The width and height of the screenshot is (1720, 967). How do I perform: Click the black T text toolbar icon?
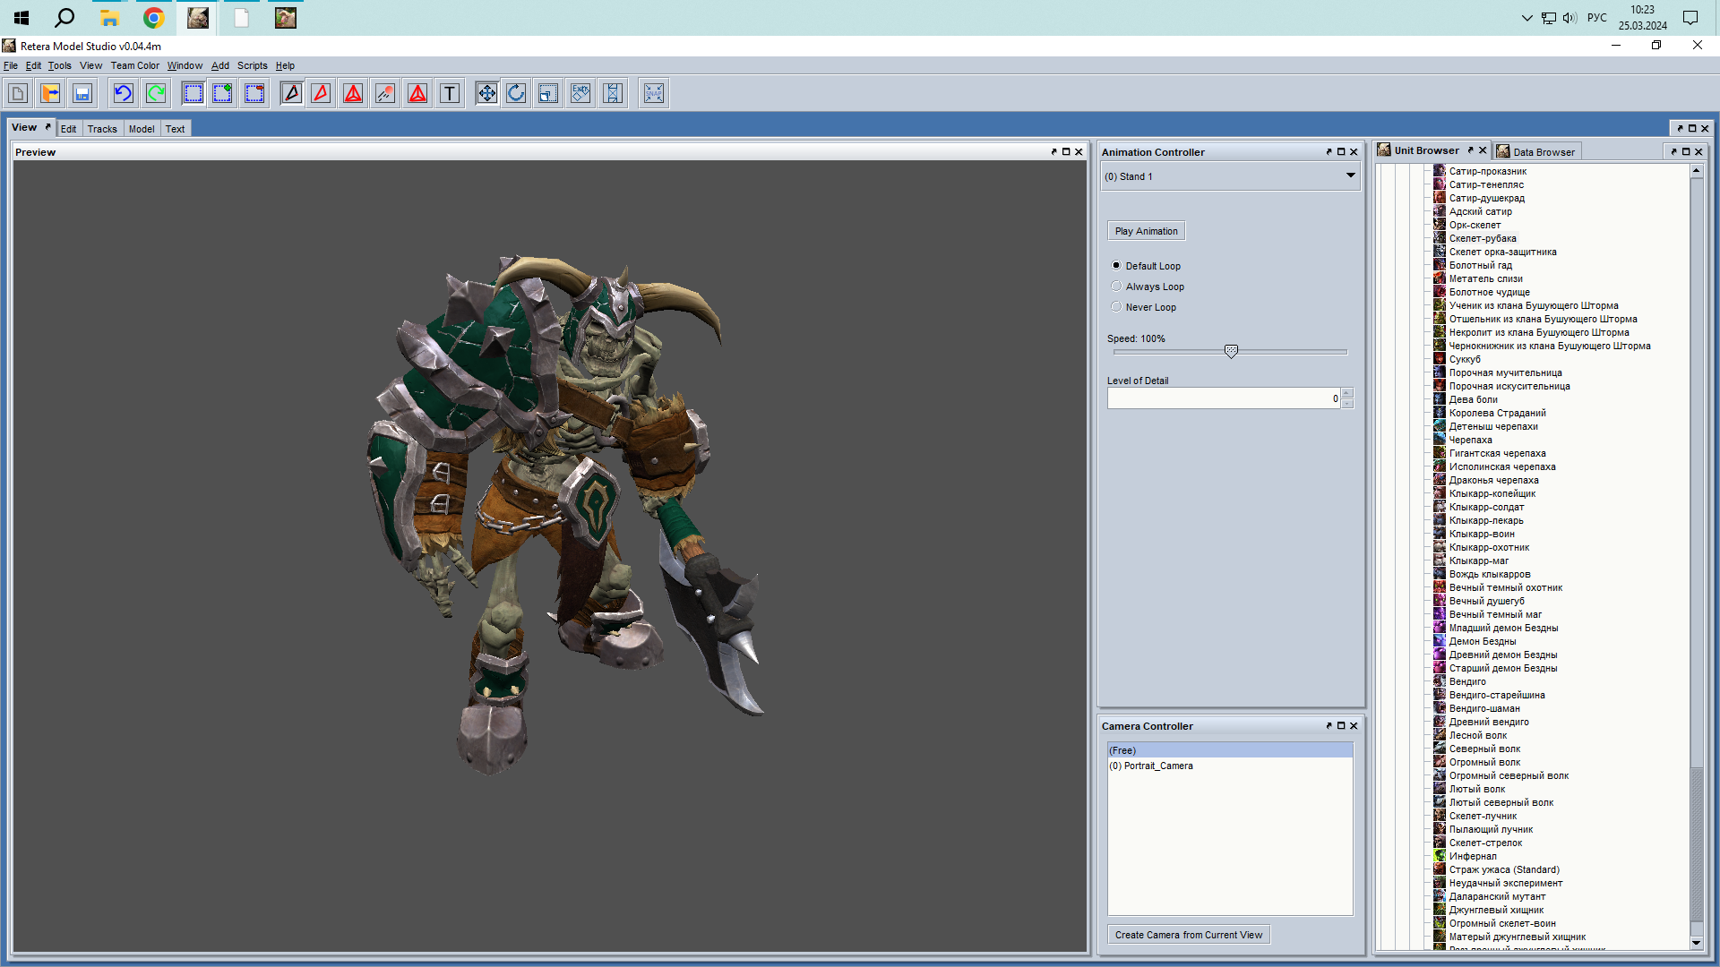[x=450, y=93]
